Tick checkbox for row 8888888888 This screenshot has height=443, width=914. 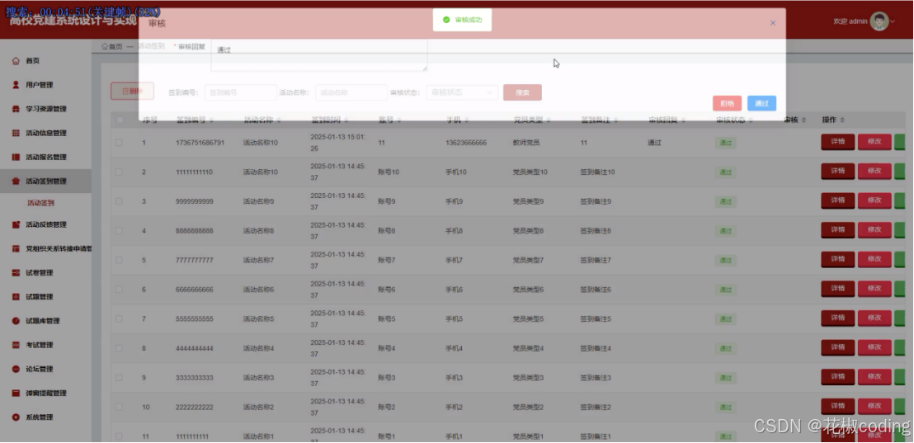coord(119,231)
